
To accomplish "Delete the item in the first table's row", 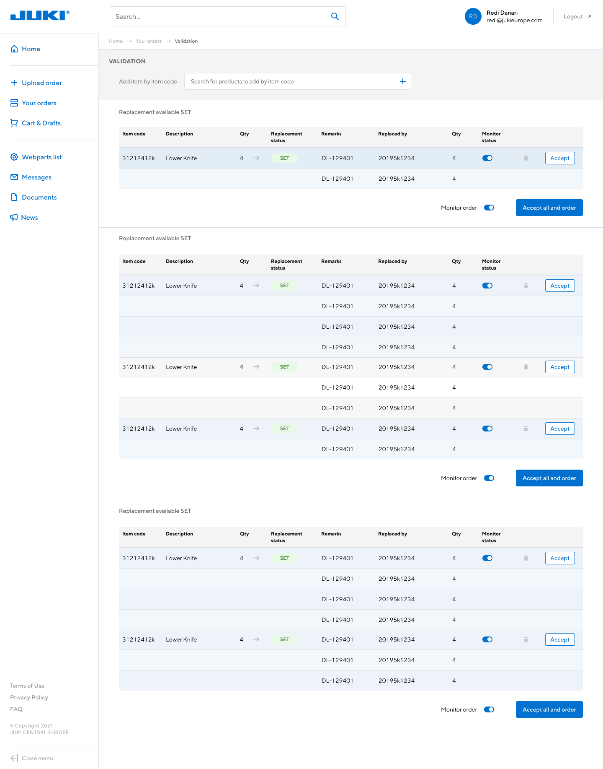I will pyautogui.click(x=526, y=158).
